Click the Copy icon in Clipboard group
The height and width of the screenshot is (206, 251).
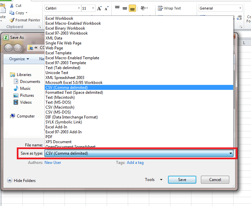[12, 13]
